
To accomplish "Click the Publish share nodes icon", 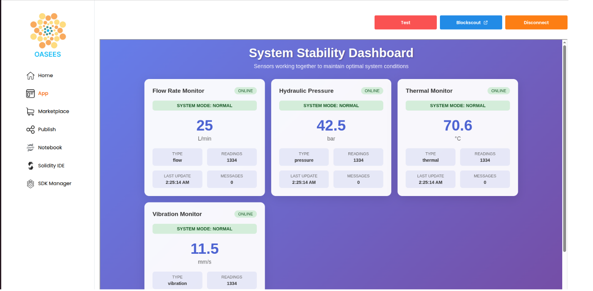I will click(x=30, y=130).
